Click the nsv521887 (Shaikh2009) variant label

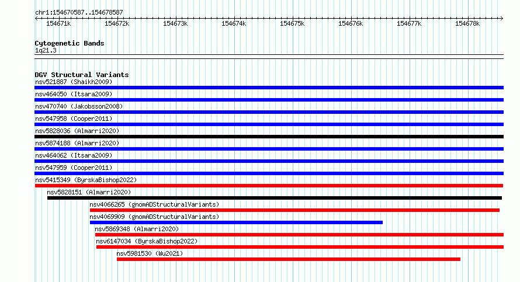pyautogui.click(x=74, y=82)
